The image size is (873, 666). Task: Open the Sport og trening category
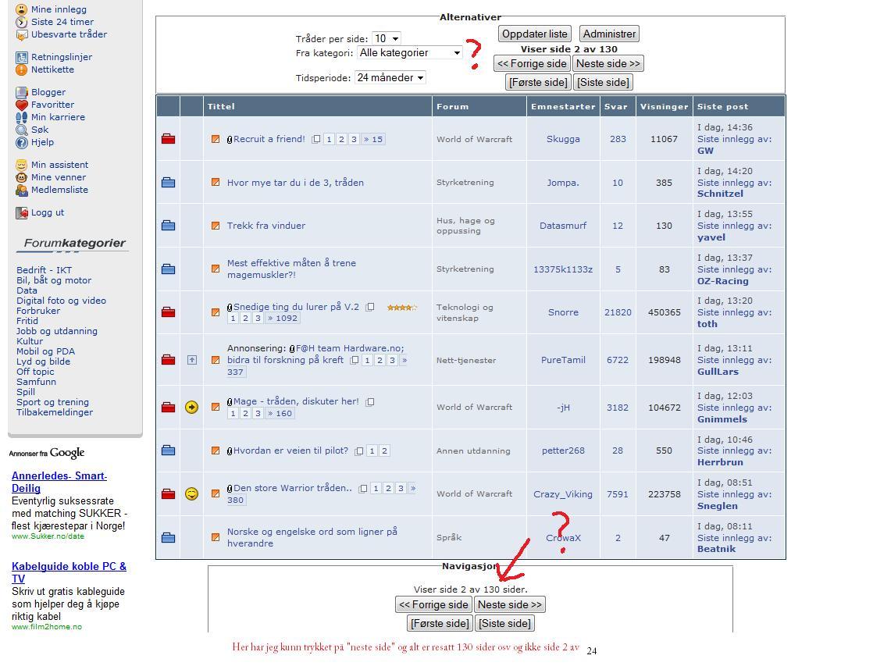[x=52, y=403]
